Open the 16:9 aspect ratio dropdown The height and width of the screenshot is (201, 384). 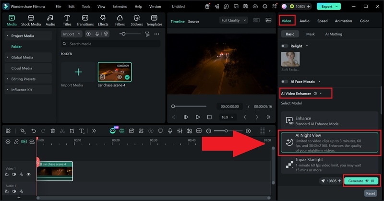coord(228,117)
